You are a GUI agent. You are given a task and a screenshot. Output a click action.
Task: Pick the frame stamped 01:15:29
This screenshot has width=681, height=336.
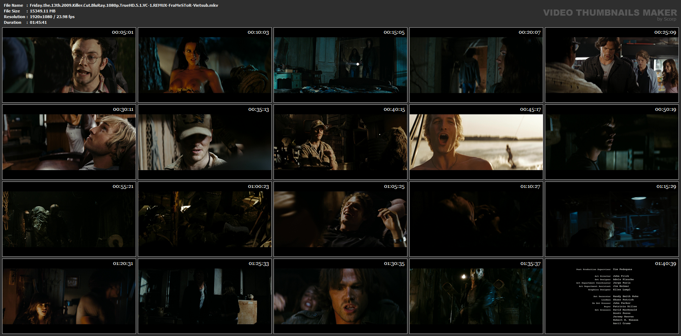tap(612, 219)
